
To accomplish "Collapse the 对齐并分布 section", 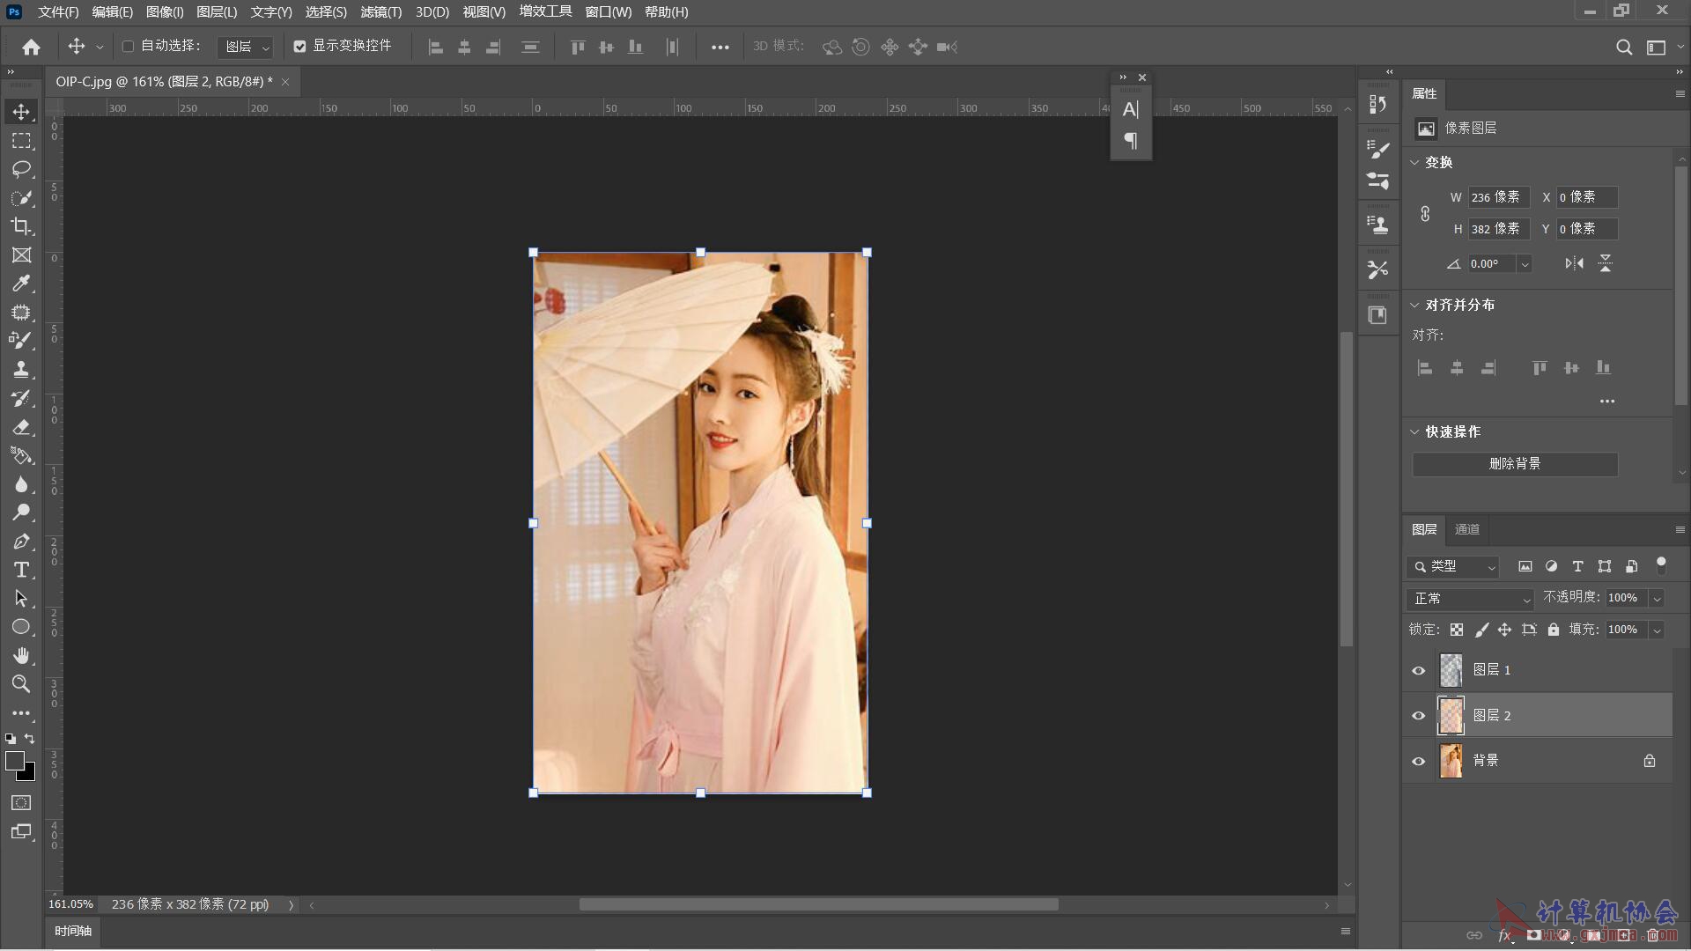I will pyautogui.click(x=1414, y=305).
